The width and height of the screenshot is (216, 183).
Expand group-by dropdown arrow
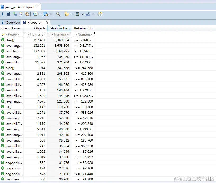click(72, 14)
